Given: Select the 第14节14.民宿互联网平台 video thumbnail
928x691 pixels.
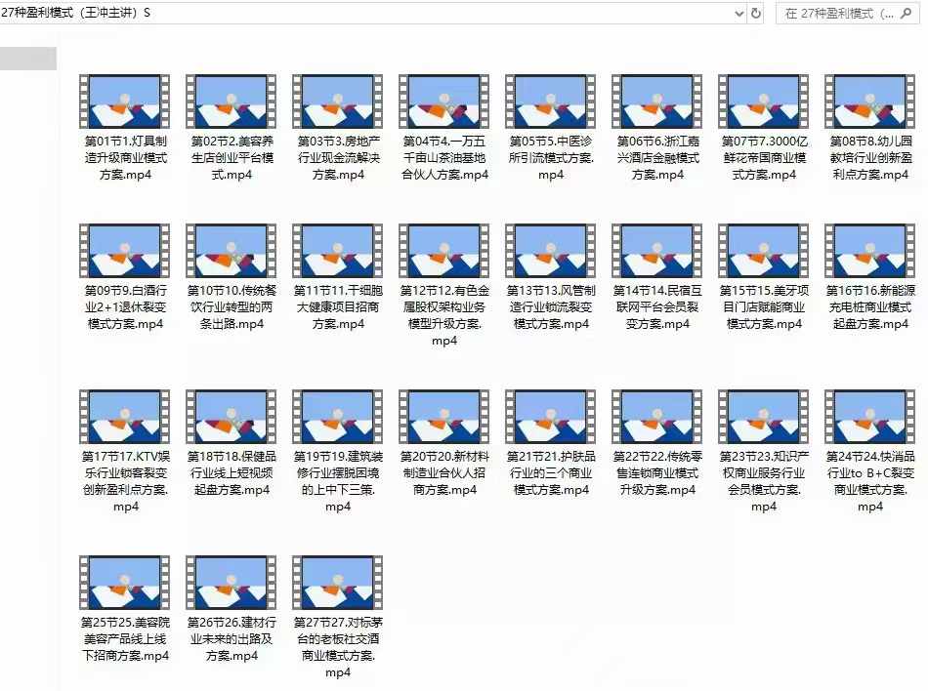Looking at the screenshot, I should click(657, 251).
